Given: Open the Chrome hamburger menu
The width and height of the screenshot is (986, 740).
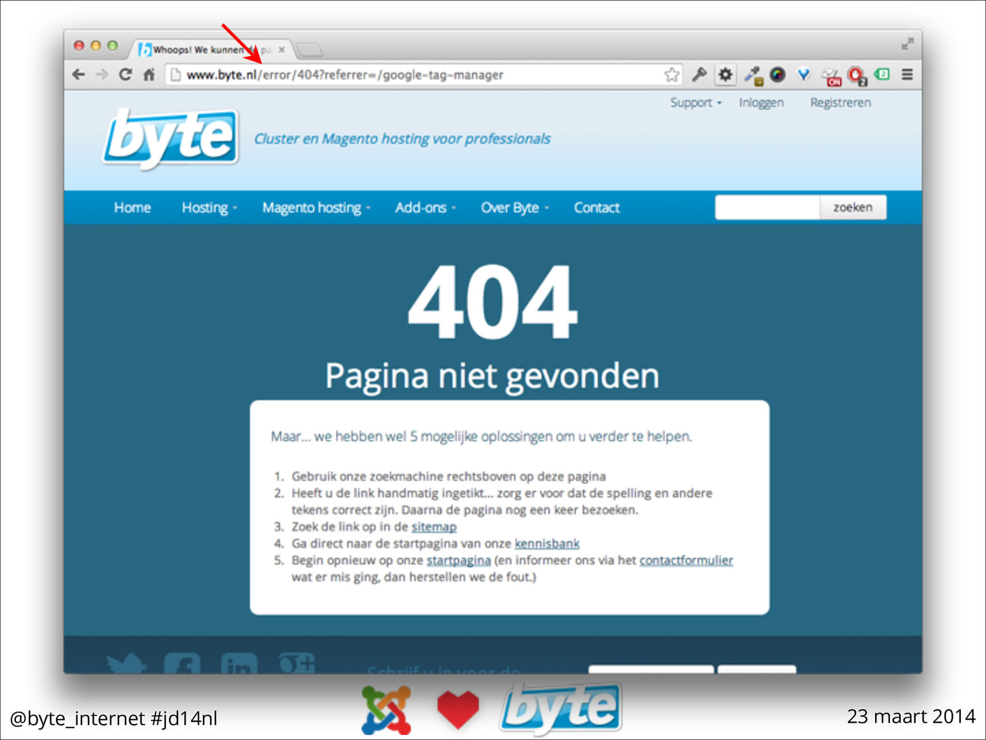Looking at the screenshot, I should click(907, 75).
